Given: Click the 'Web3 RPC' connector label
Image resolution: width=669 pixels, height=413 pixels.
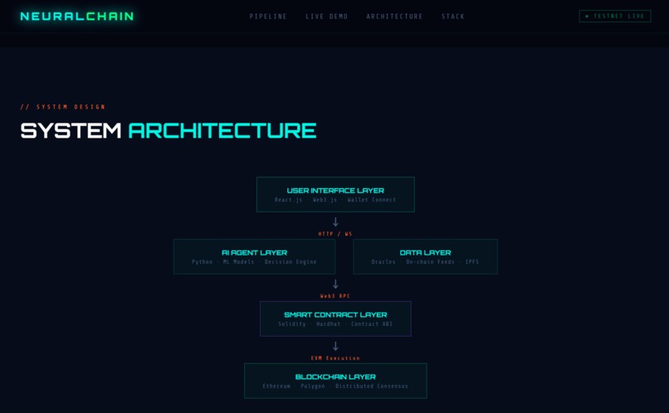Looking at the screenshot, I should 335,296.
